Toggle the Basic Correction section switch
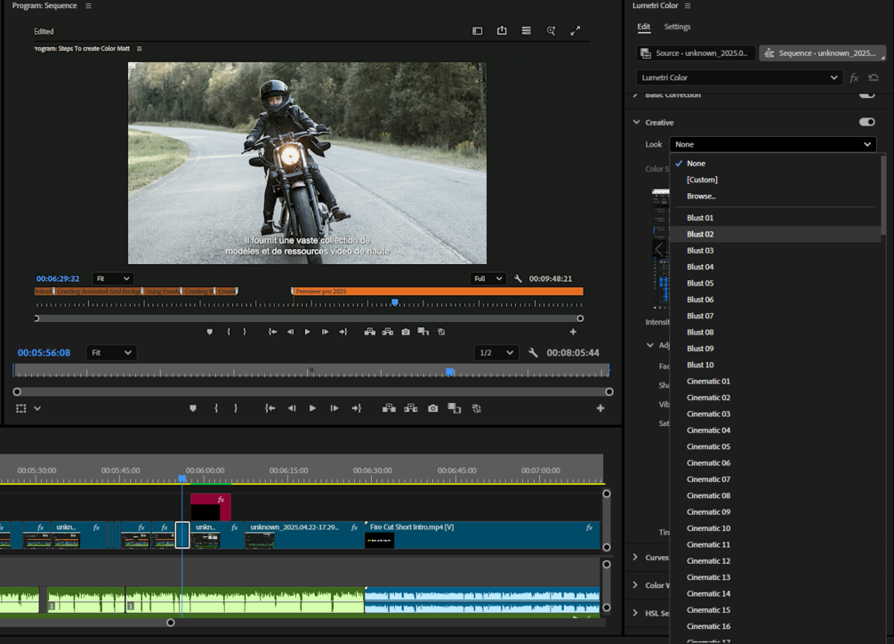Screen dimensions: 894x644 (x=866, y=94)
